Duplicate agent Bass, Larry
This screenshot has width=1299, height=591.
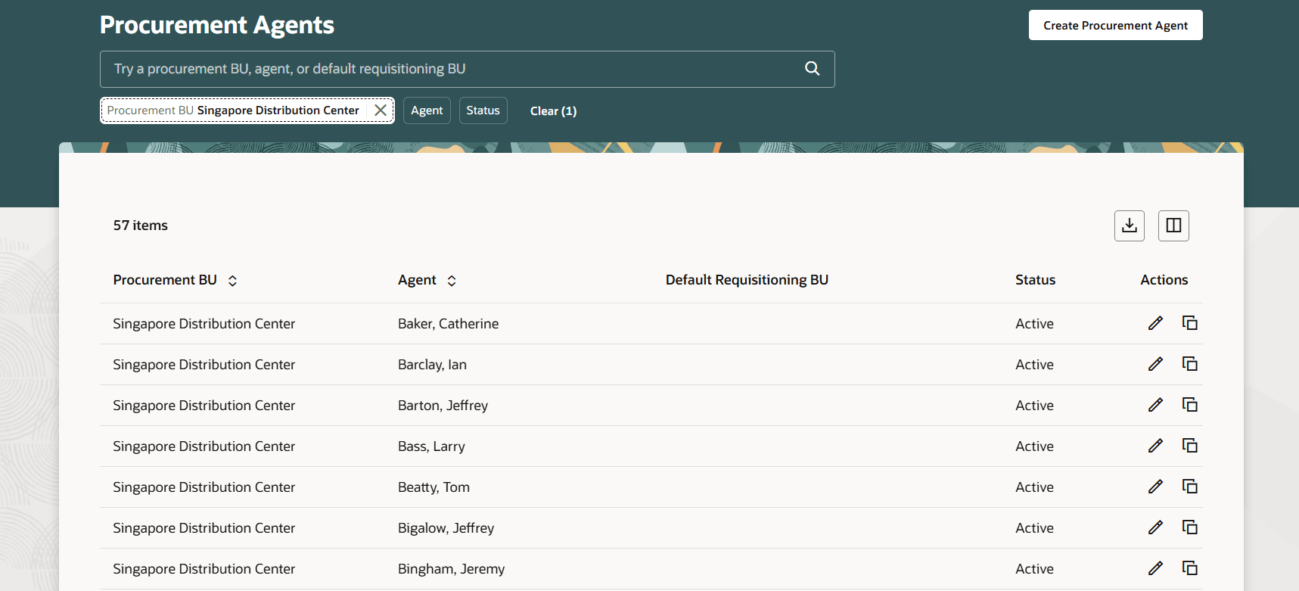point(1189,446)
